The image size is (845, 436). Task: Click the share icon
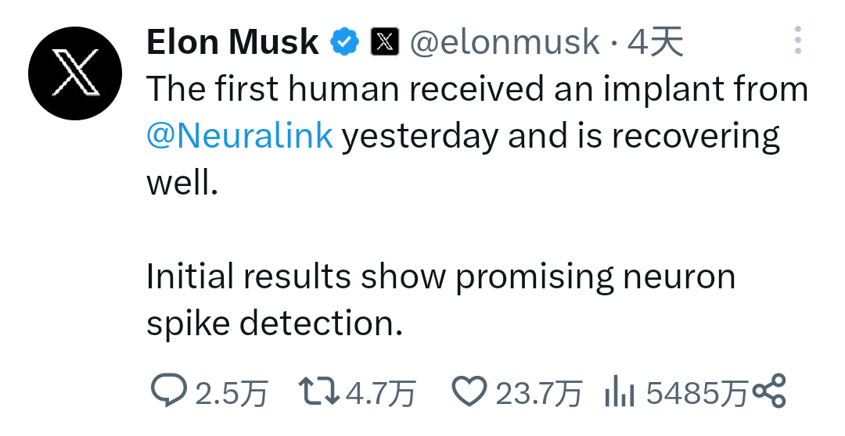coord(769,391)
